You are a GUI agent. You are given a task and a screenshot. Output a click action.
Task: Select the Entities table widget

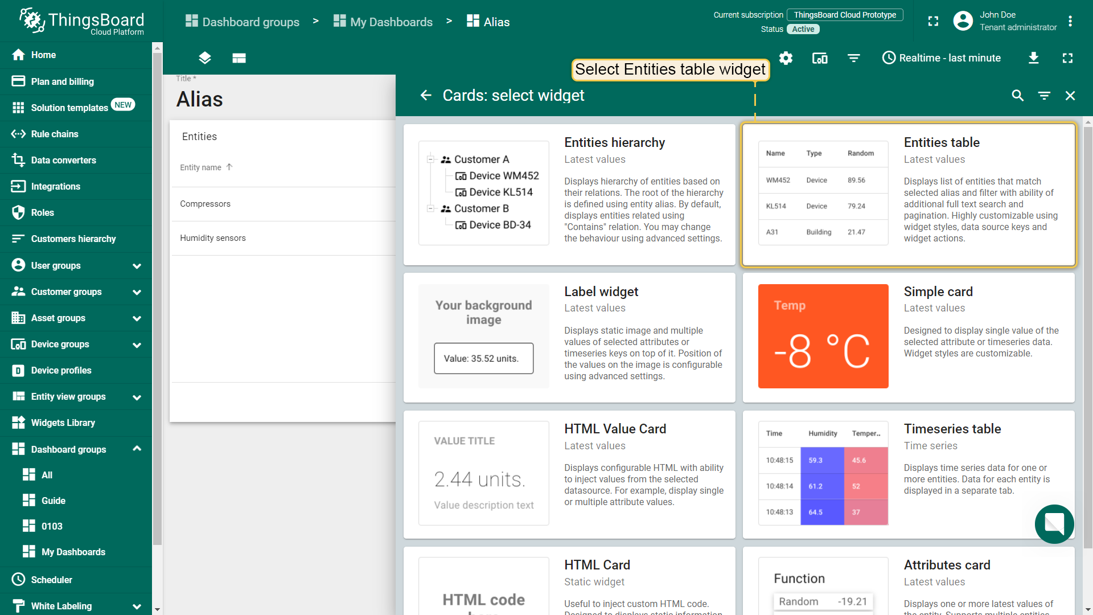pos(909,195)
